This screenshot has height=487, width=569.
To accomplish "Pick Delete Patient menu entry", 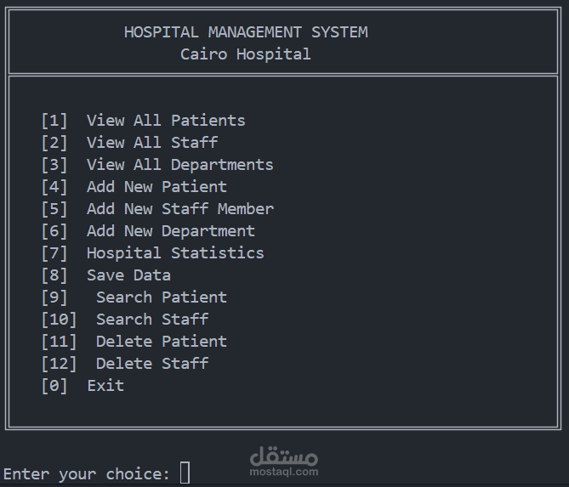I will 161,342.
